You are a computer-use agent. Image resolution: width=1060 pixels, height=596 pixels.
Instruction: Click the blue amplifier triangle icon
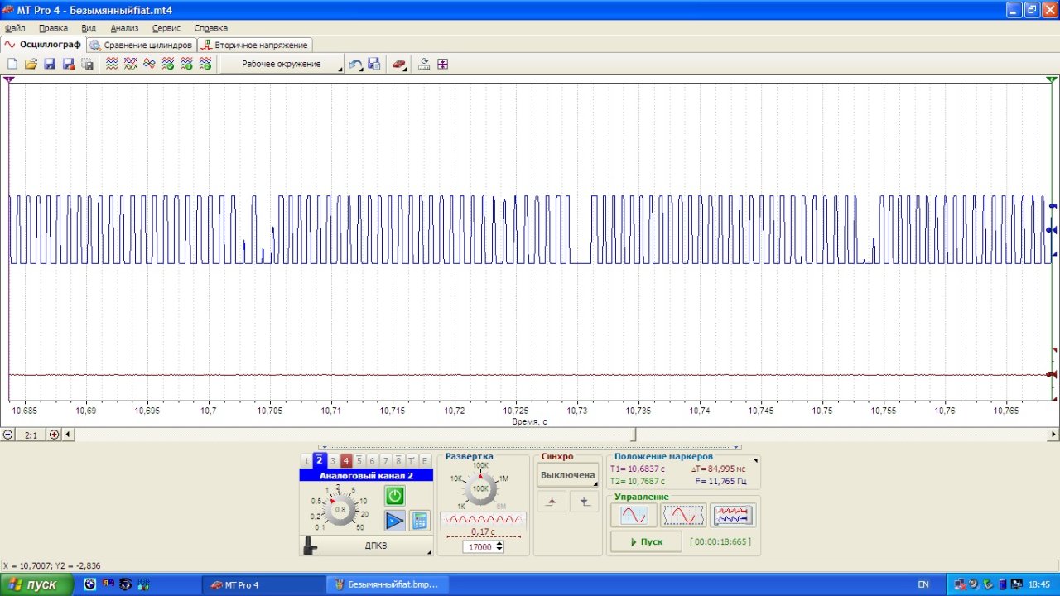(394, 521)
